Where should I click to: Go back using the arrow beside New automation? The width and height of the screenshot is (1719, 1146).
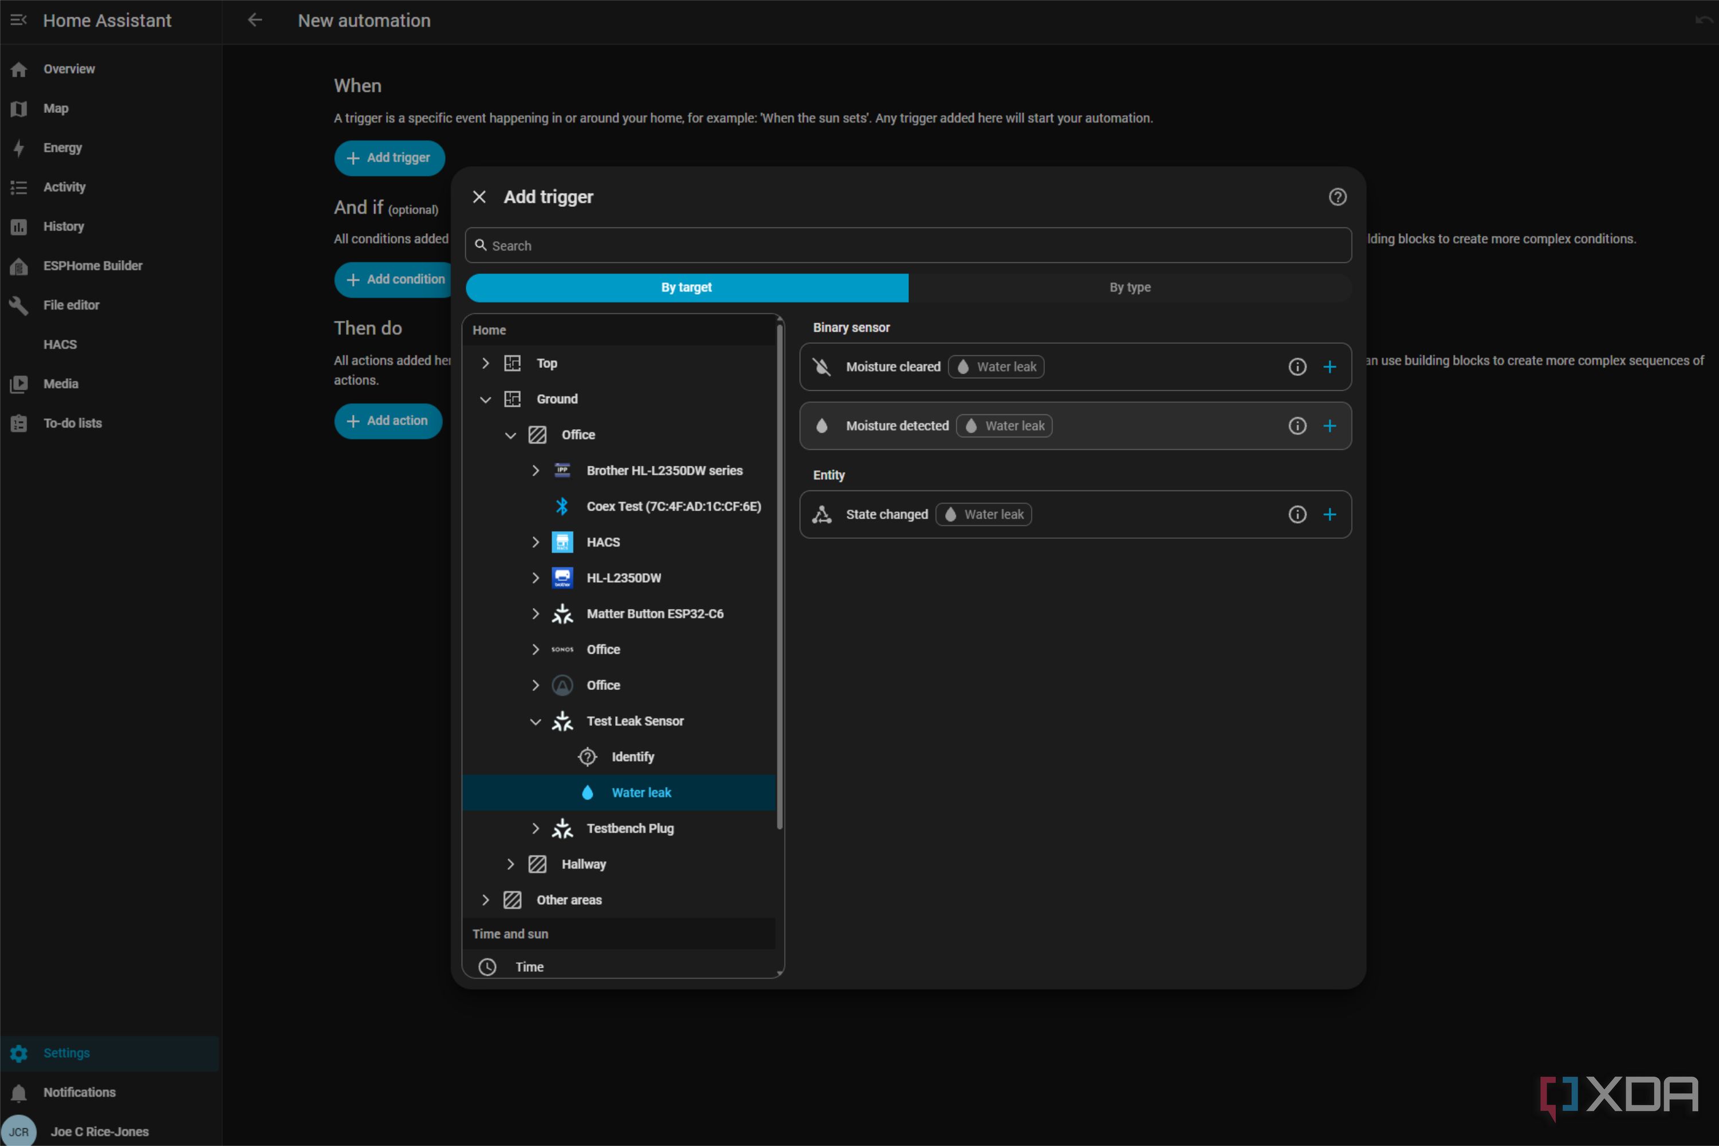click(x=255, y=21)
